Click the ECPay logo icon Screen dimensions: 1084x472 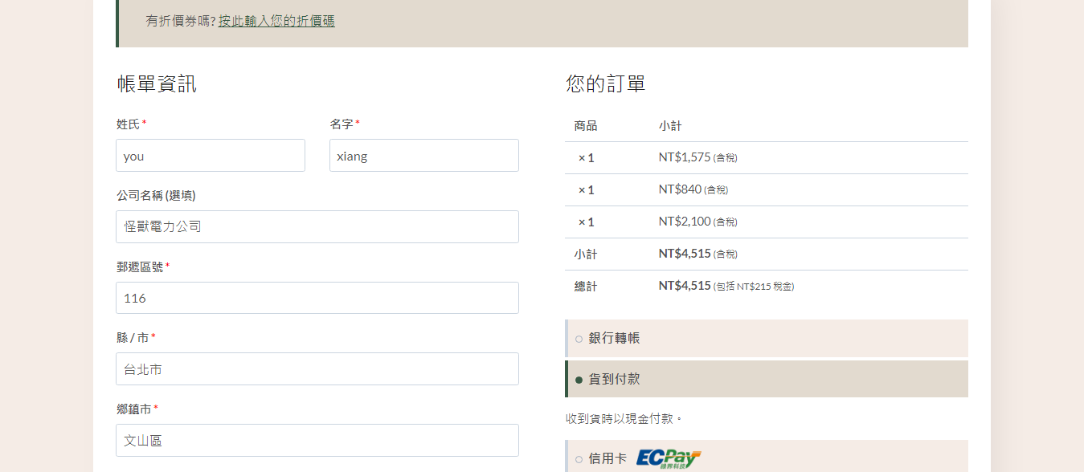[668, 458]
